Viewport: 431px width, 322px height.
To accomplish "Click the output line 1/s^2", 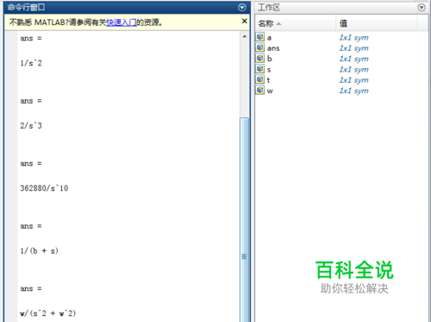I will tap(31, 63).
